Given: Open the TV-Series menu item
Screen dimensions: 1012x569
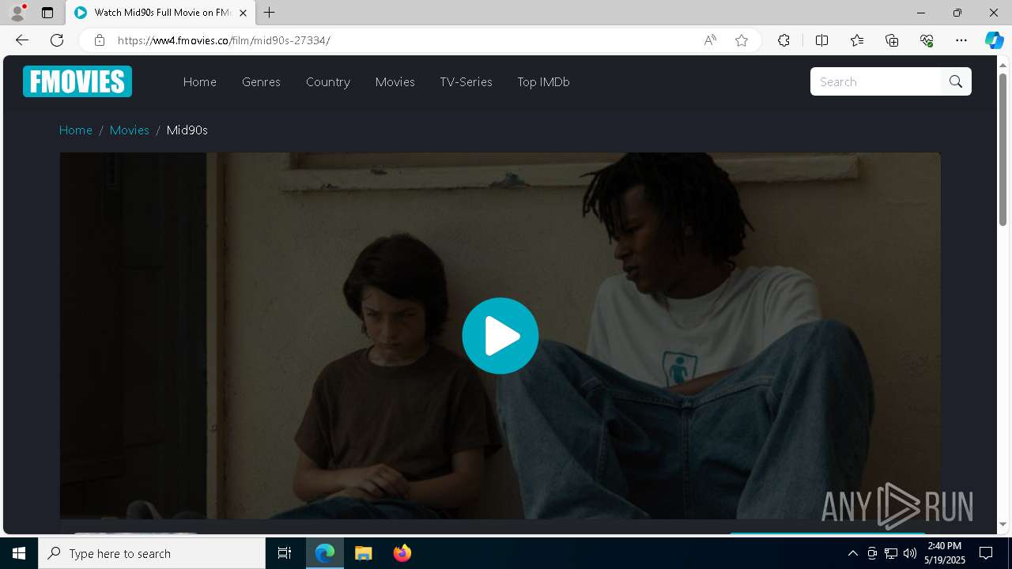Looking at the screenshot, I should tap(466, 81).
